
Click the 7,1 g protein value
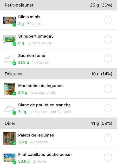22,112
